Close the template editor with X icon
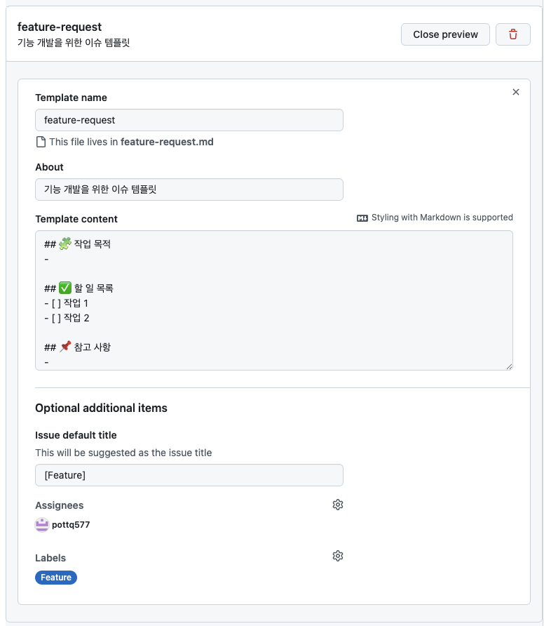Screen dimensions: 544x626 pyautogui.click(x=516, y=92)
